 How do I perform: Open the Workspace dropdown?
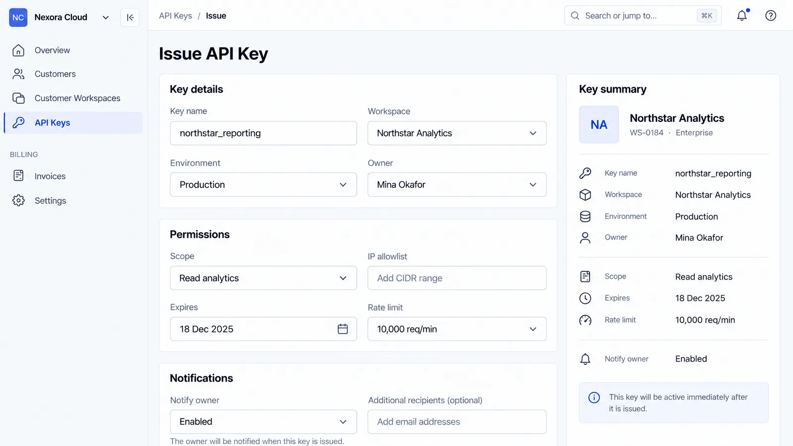point(457,133)
